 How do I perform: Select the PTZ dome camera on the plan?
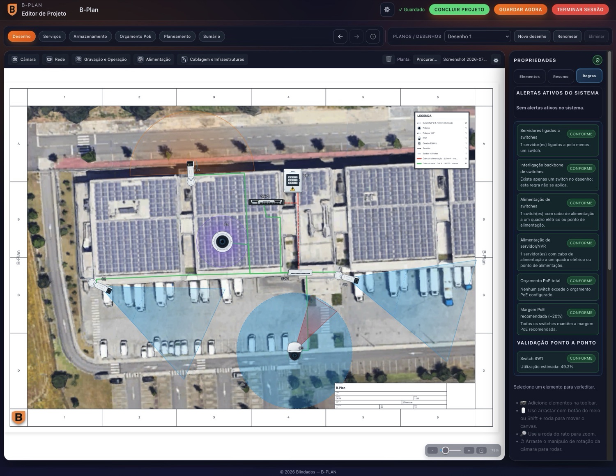pyautogui.click(x=294, y=351)
